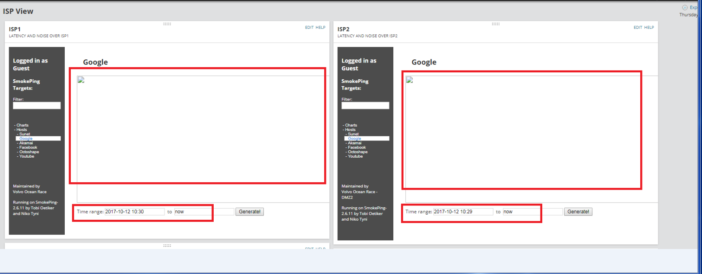
Task: Click 'Volvo Ocean Race - DMZ2' text in ISP2
Action: (x=359, y=195)
